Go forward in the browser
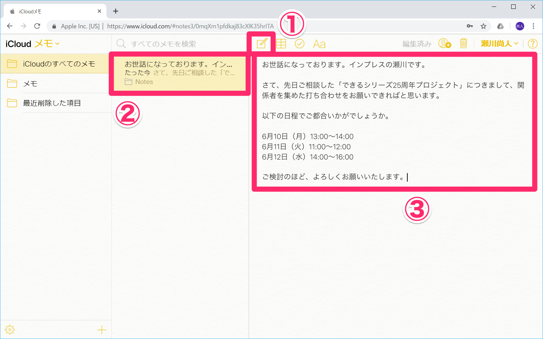The width and height of the screenshot is (543, 339). pyautogui.click(x=23, y=26)
